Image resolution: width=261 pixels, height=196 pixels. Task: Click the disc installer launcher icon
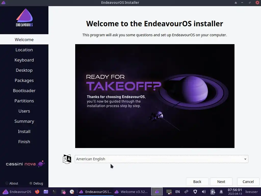click(x=72, y=192)
